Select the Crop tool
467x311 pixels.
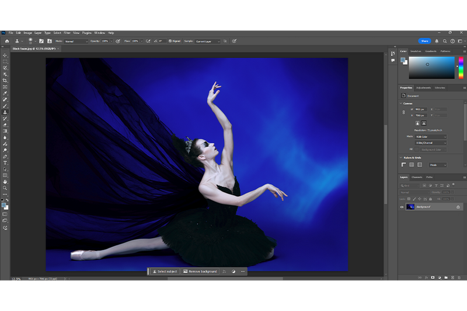tap(5, 80)
